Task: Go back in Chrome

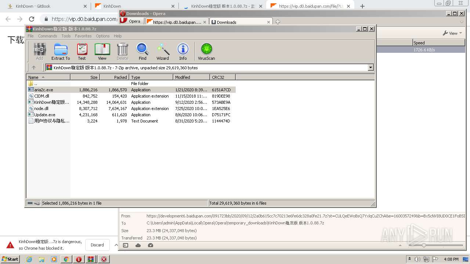Action: [8, 19]
